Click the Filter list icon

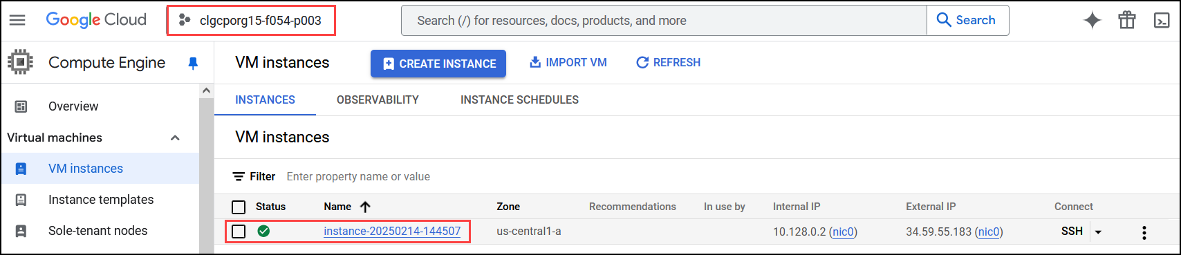click(239, 177)
